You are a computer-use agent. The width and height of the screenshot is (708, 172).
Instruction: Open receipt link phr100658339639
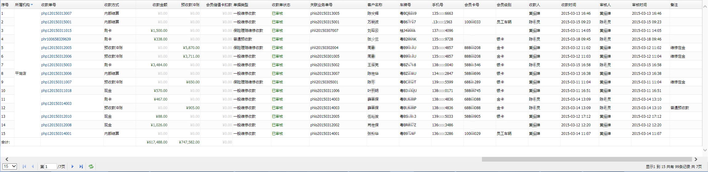56,39
